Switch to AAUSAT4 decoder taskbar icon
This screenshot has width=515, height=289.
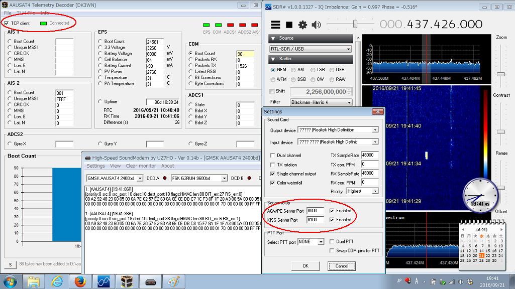pos(127,282)
